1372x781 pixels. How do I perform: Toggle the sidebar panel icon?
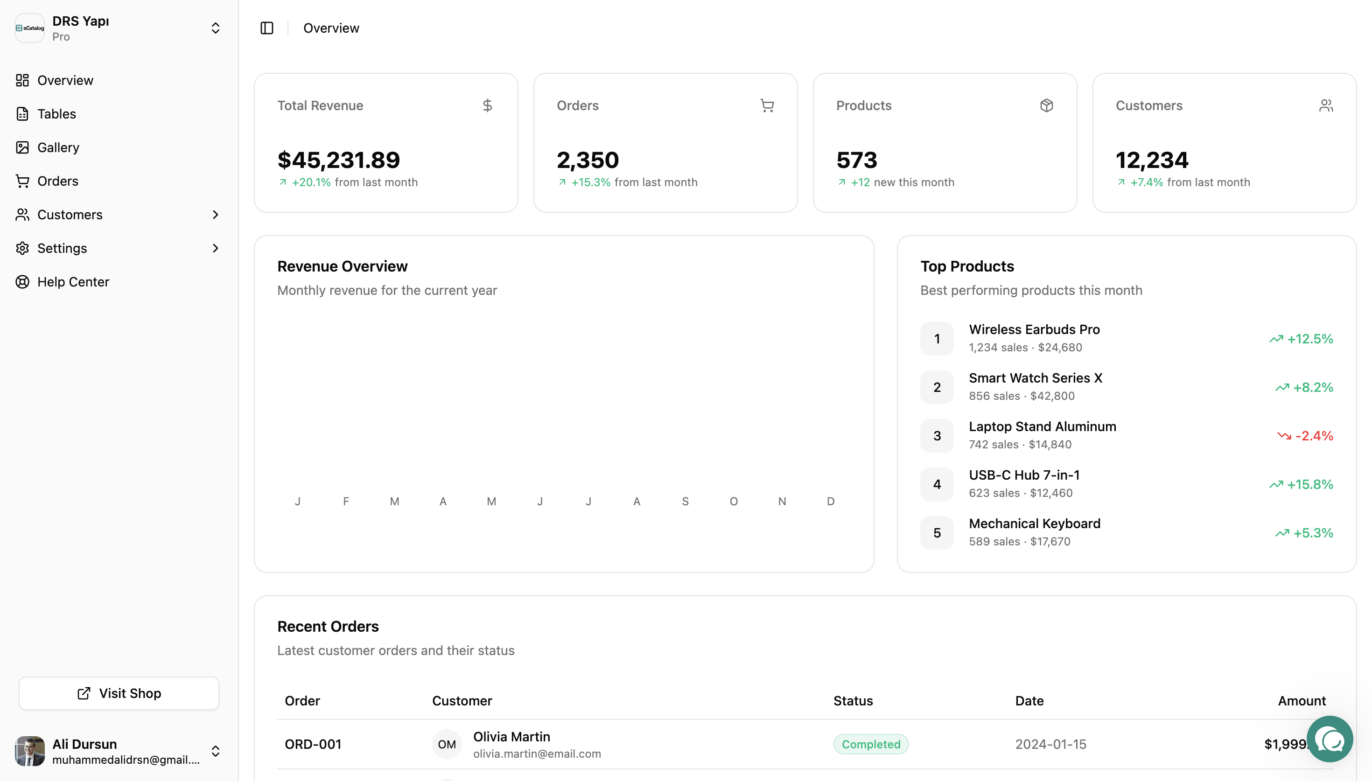coord(266,28)
